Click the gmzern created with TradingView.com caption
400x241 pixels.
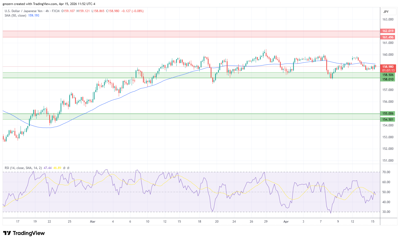(x=49, y=4)
